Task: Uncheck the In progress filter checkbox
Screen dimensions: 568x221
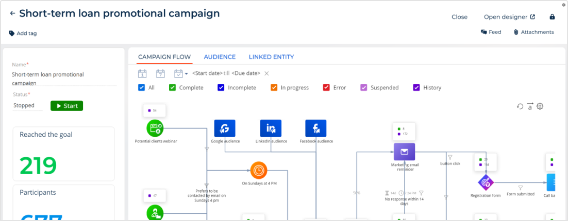Action: pyautogui.click(x=274, y=88)
